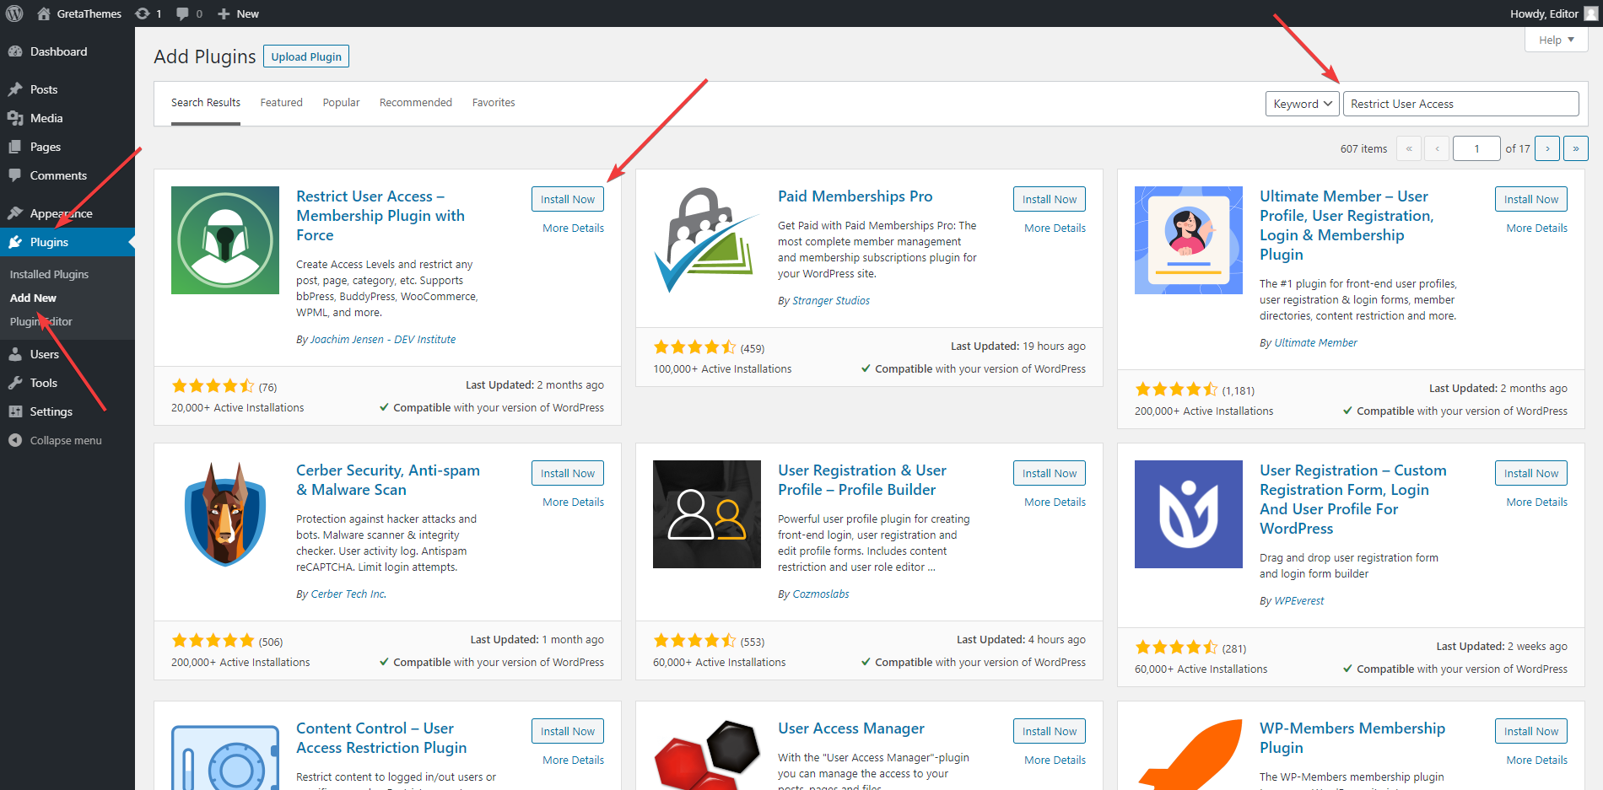Open author link Cozmoslabs

click(x=821, y=594)
